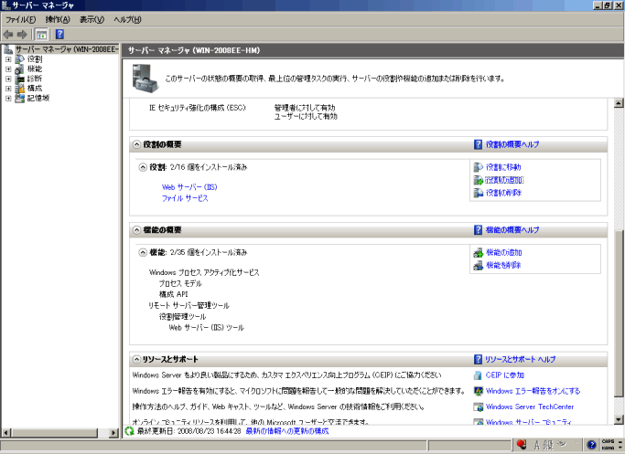Click the 機能を削除 icon
625x454 pixels.
coord(478,265)
